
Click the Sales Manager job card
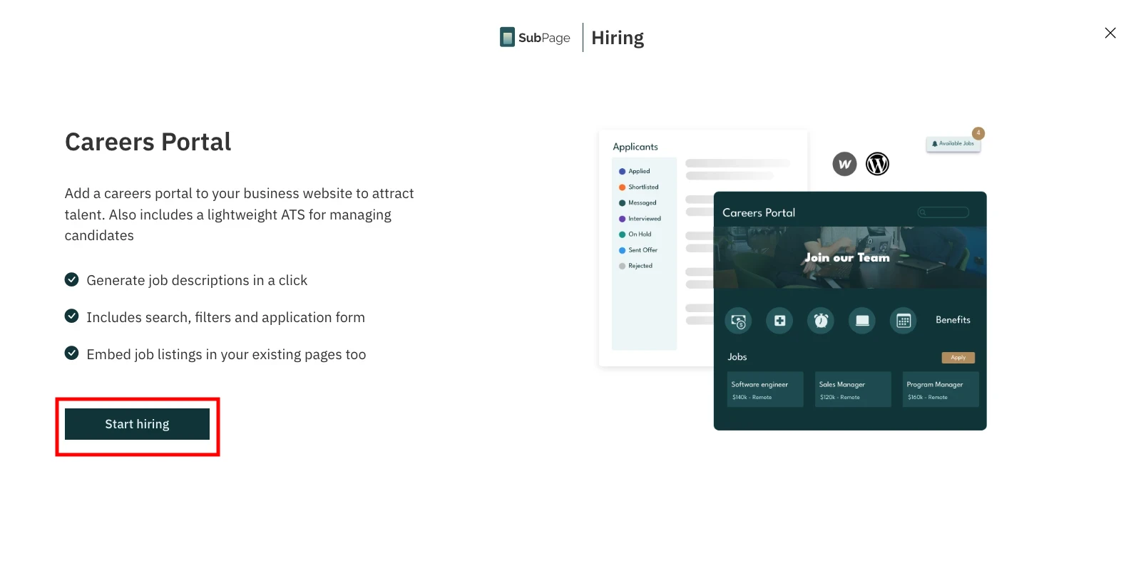(x=853, y=389)
